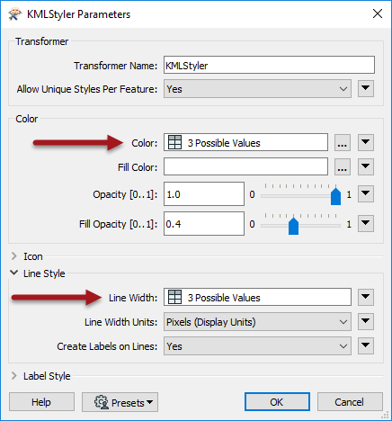
Task: Open the Fill Color ellipsis picker button
Action: point(343,166)
